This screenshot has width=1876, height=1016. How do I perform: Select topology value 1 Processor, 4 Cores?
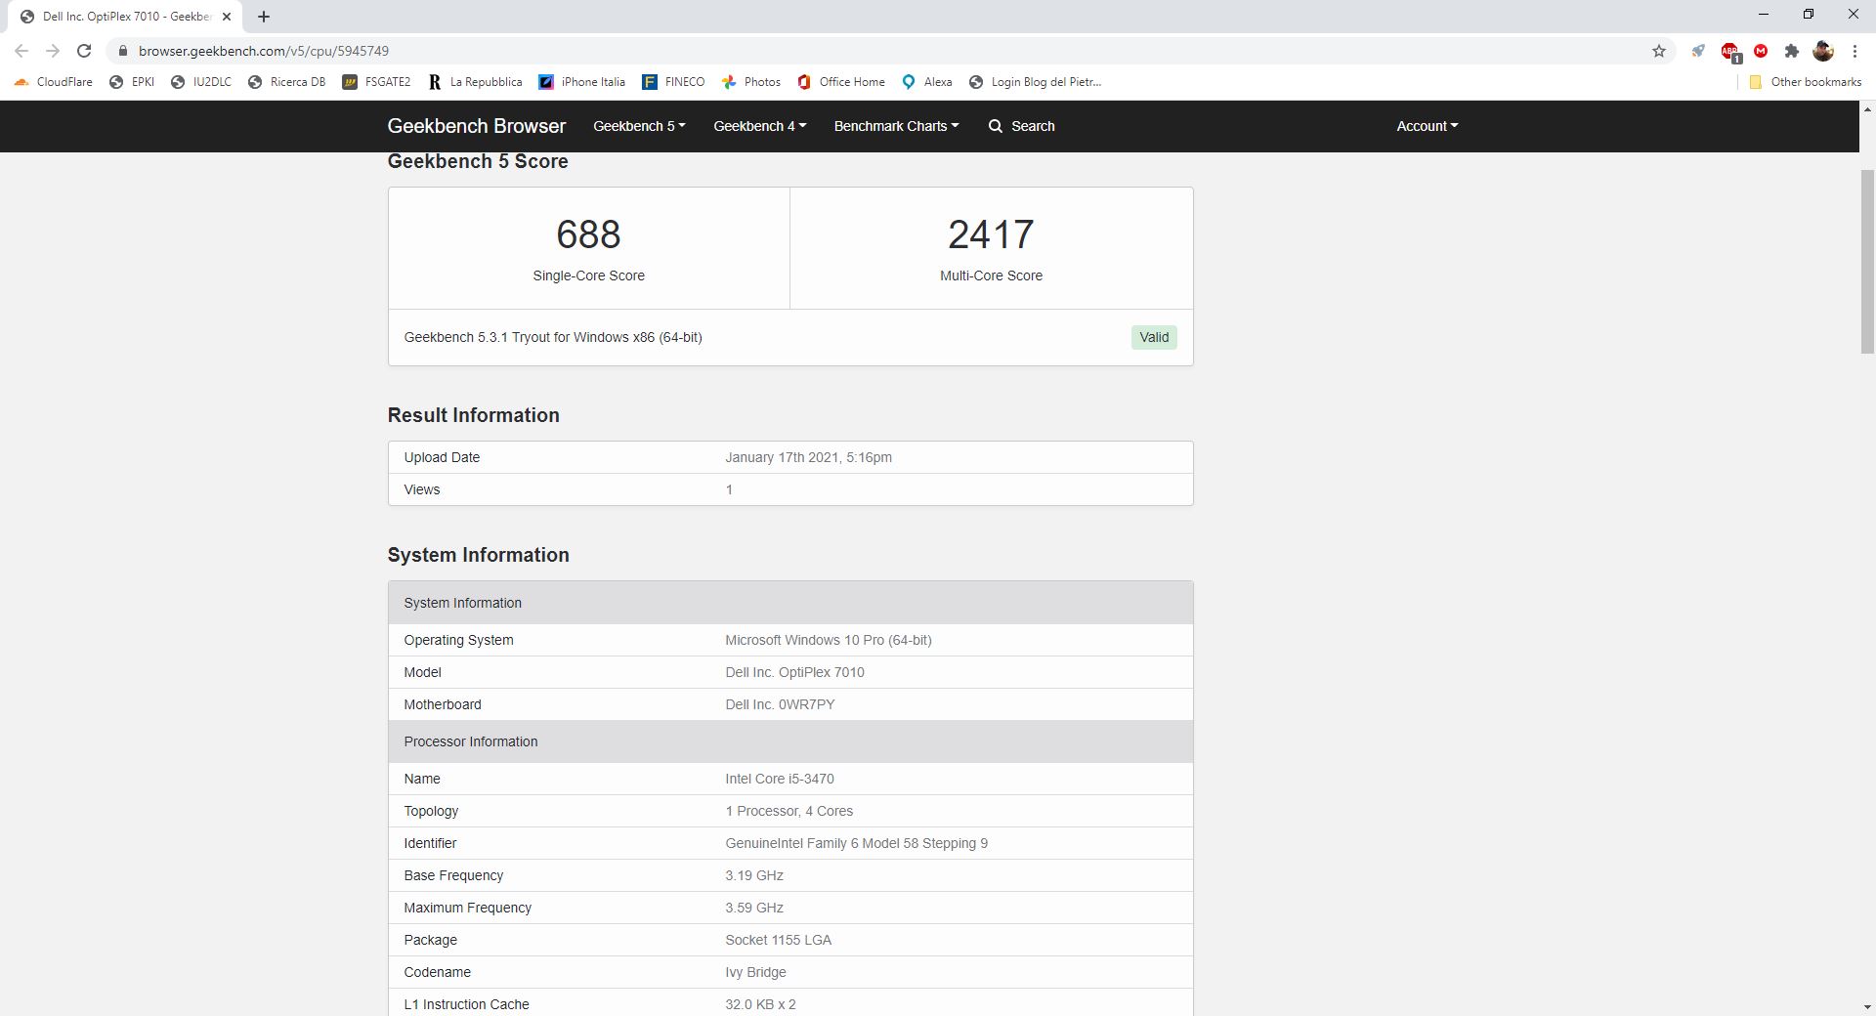[x=789, y=811]
